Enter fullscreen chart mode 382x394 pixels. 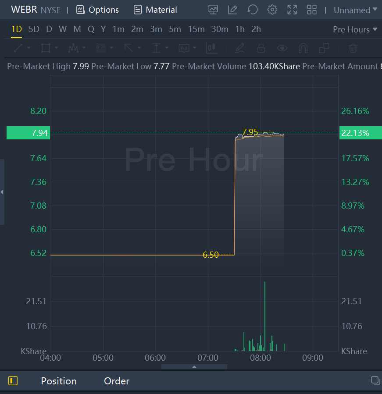(x=292, y=10)
